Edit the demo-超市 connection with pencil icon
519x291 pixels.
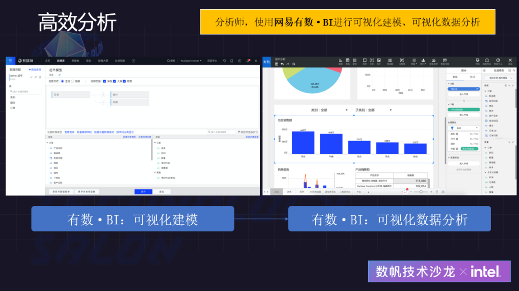coord(31,77)
